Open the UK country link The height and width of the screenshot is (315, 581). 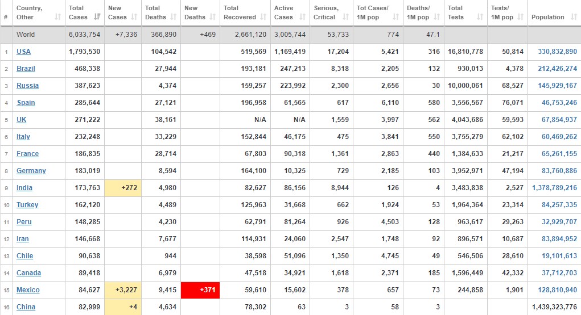click(21, 120)
